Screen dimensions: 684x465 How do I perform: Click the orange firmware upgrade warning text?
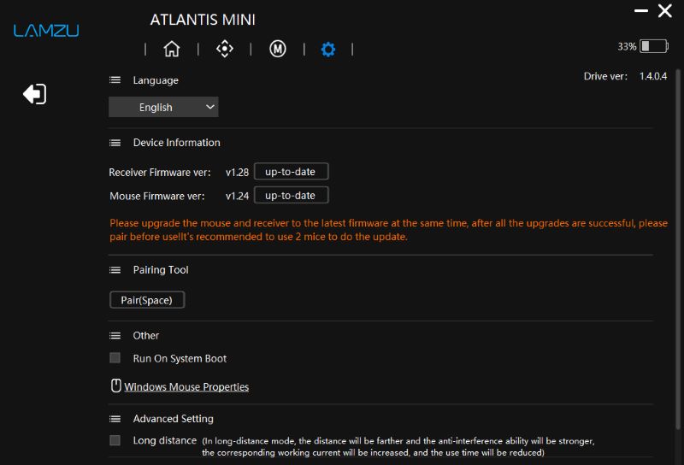click(x=388, y=230)
